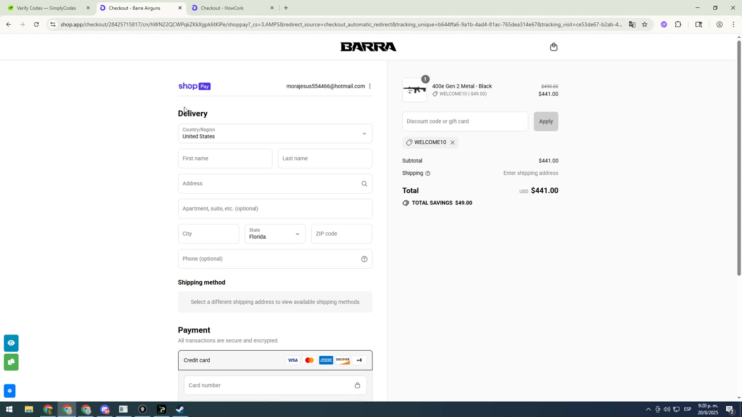Viewport: 742px width, 417px height.
Task: Click the First name field
Action: pos(225,159)
